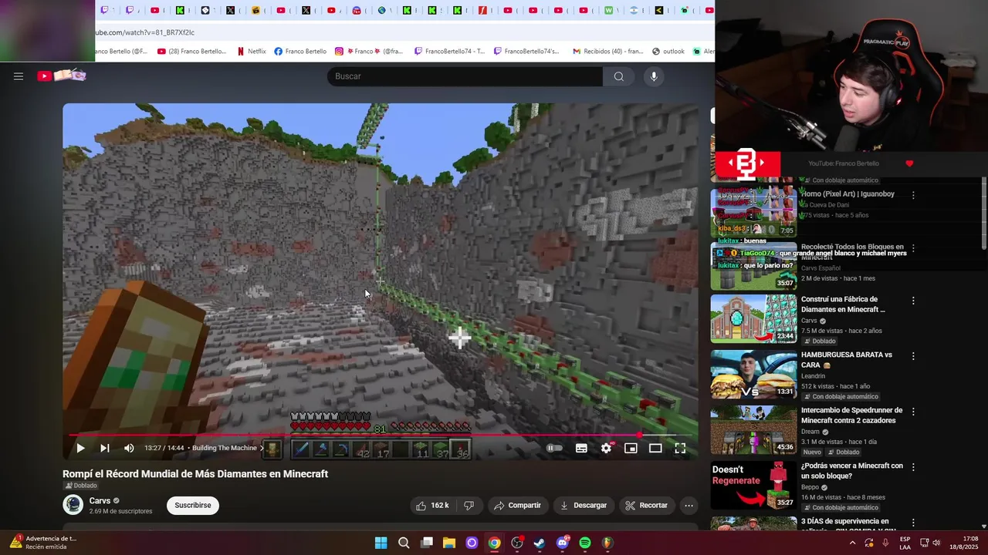988x555 pixels.
Task: Open options for ¿Podrás vencer a Minecraft video
Action: [x=913, y=467]
